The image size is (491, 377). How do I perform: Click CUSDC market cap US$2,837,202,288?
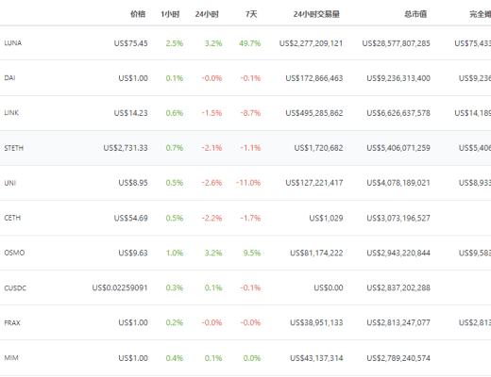398,287
